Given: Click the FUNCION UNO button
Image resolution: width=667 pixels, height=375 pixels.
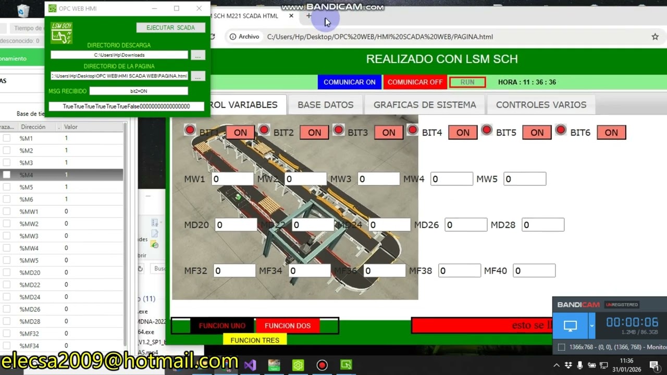Looking at the screenshot, I should click(222, 326).
